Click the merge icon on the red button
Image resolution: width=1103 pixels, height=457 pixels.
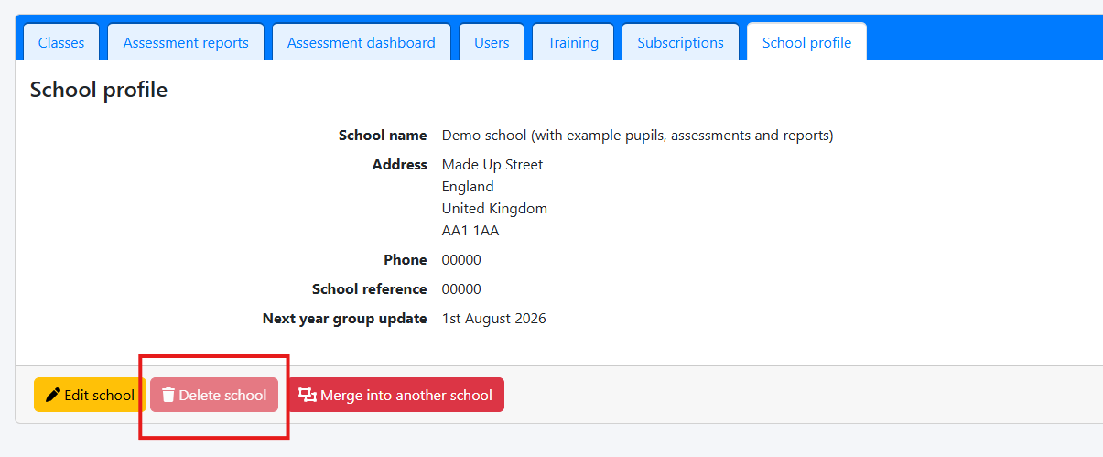(x=308, y=396)
